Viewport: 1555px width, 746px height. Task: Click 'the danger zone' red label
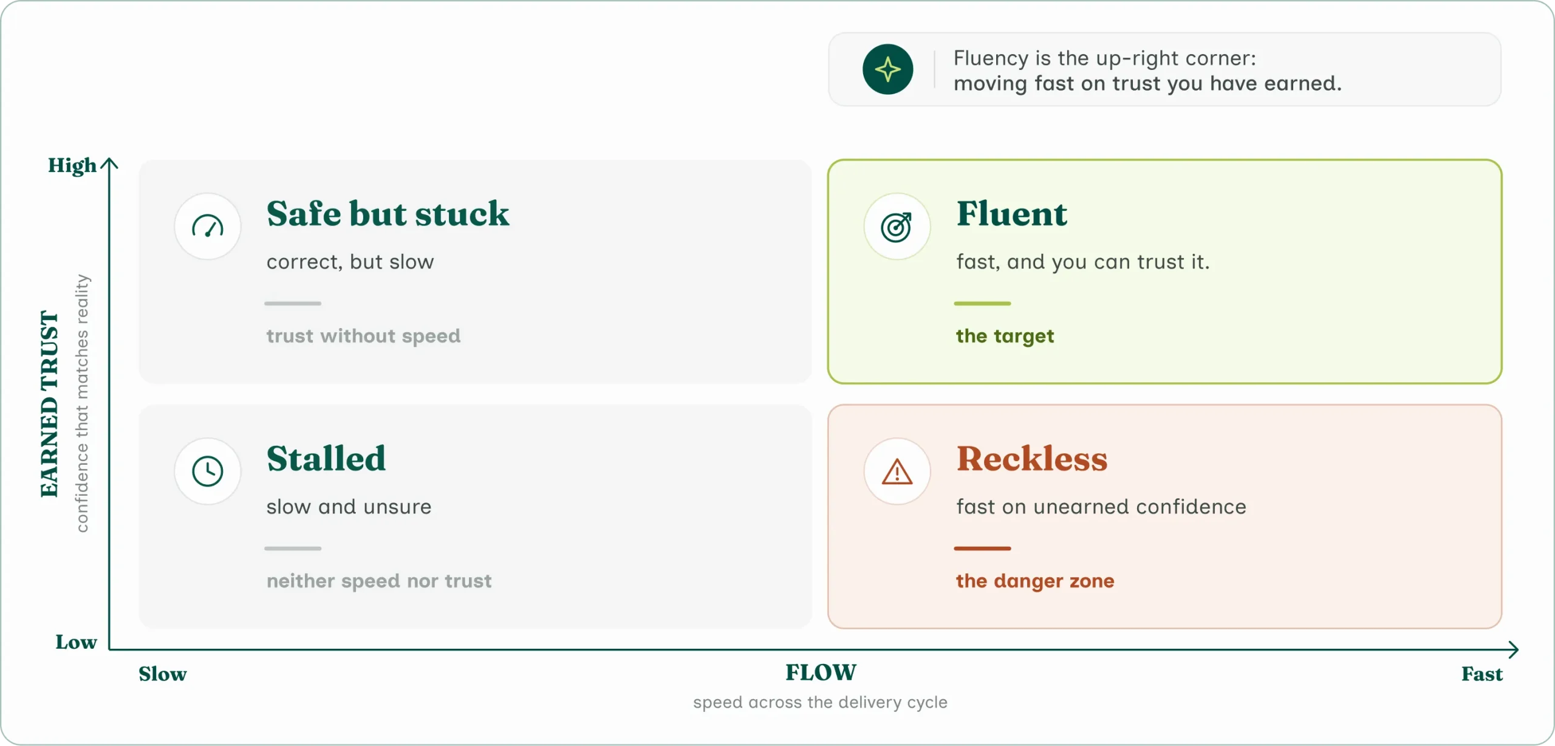point(1035,581)
